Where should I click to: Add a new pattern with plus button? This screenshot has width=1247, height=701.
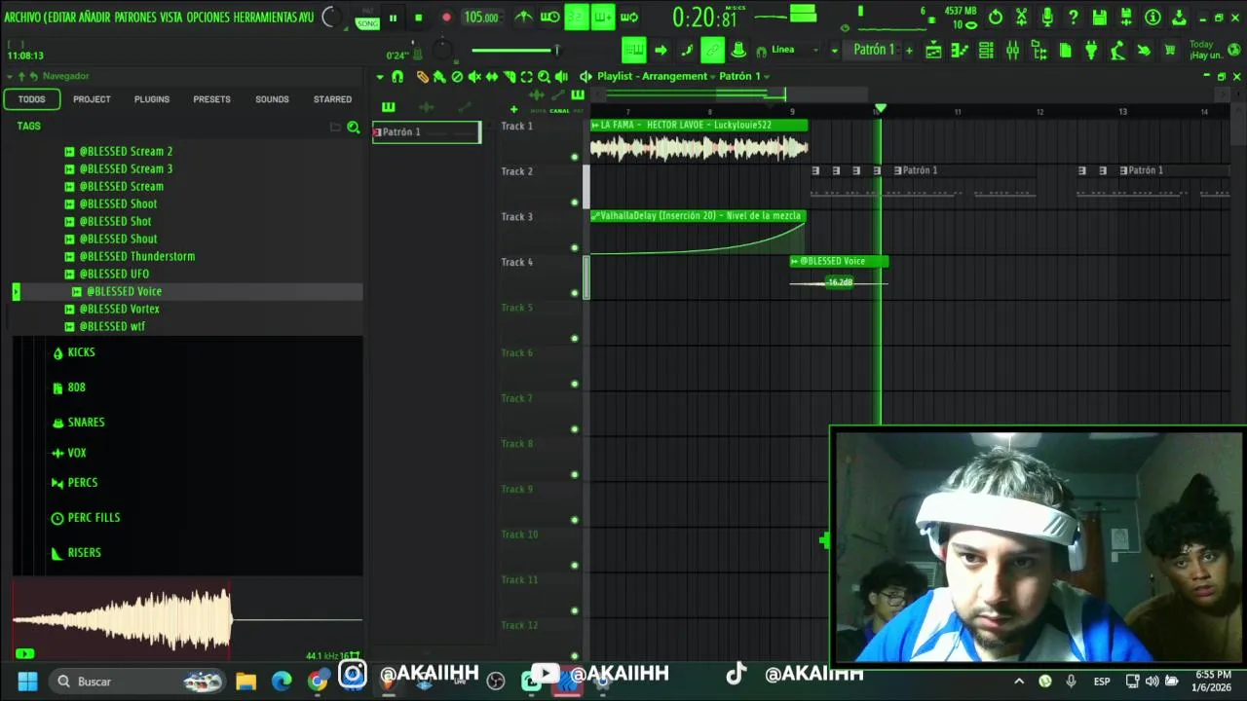[909, 50]
